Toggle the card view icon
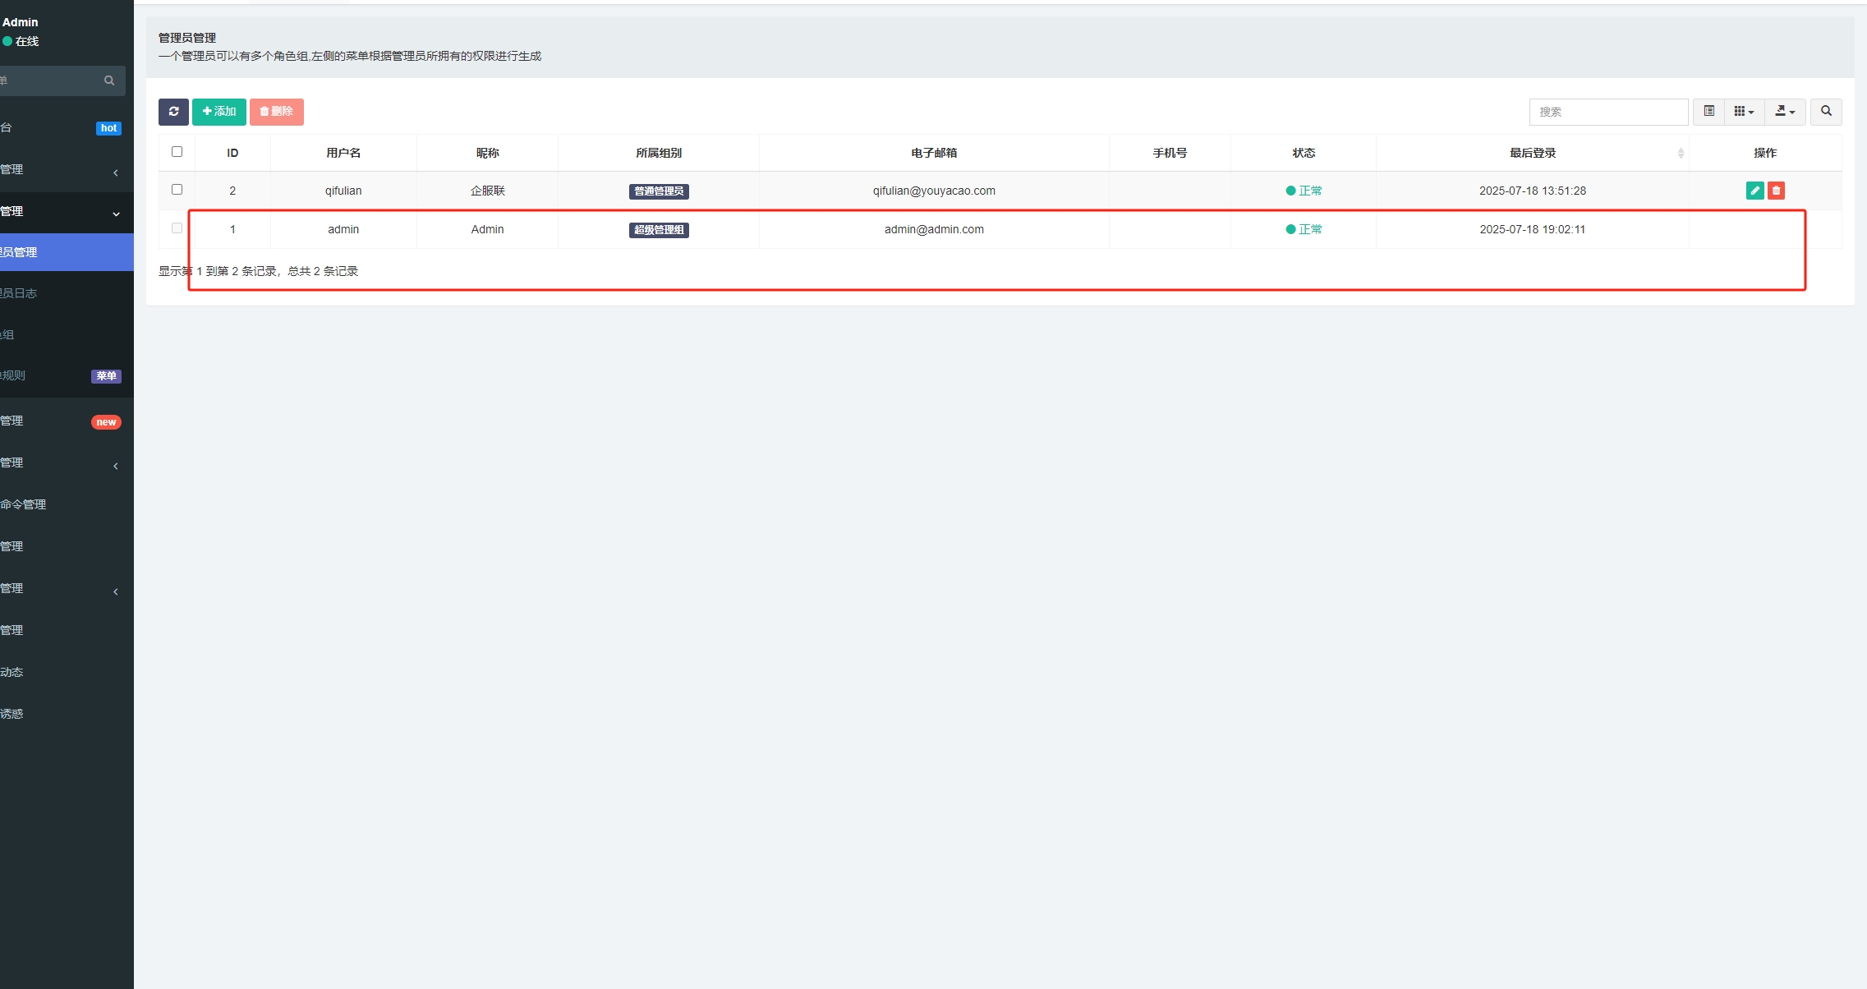 point(1708,112)
